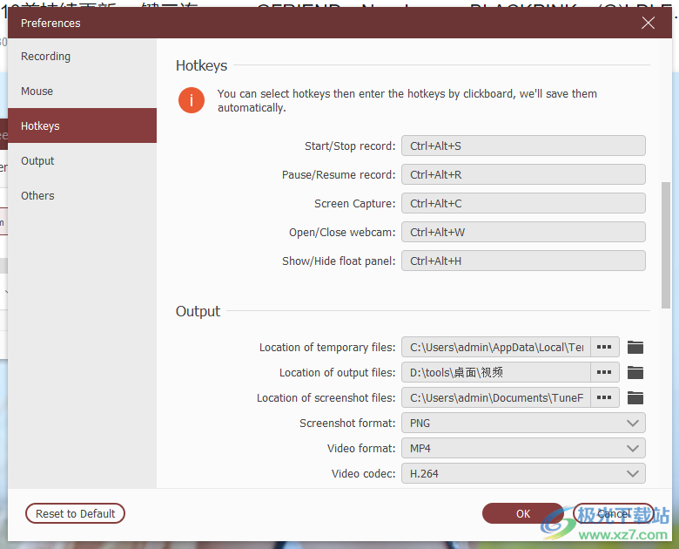Edit the Pause/Resume record hotkey field
Image resolution: width=679 pixels, height=549 pixels.
523,174
